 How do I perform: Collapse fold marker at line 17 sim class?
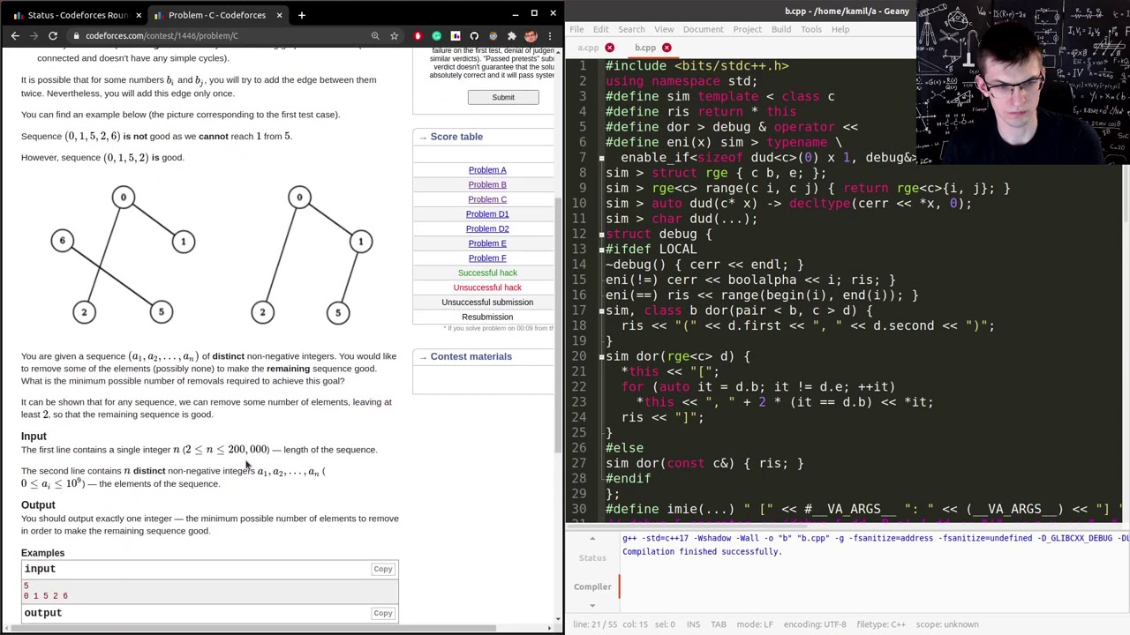pos(601,310)
